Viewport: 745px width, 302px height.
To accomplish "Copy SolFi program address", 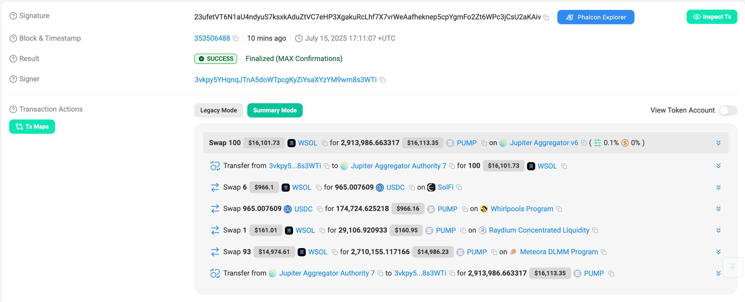I will [459, 187].
